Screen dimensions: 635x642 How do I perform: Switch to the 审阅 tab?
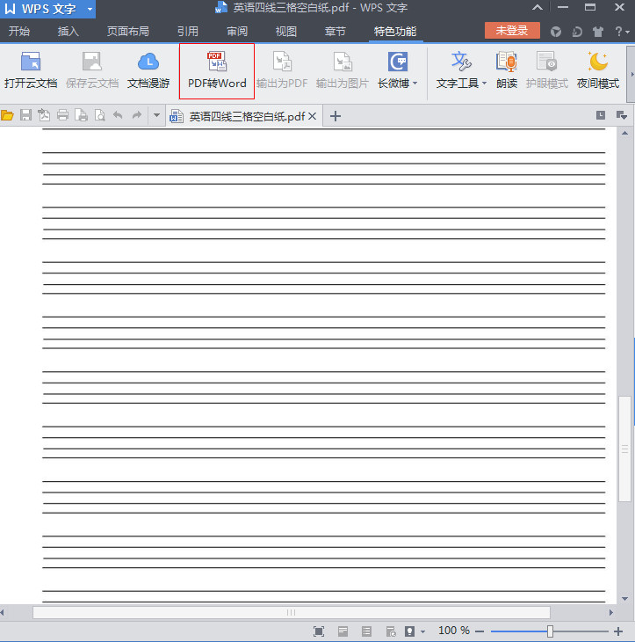[237, 32]
